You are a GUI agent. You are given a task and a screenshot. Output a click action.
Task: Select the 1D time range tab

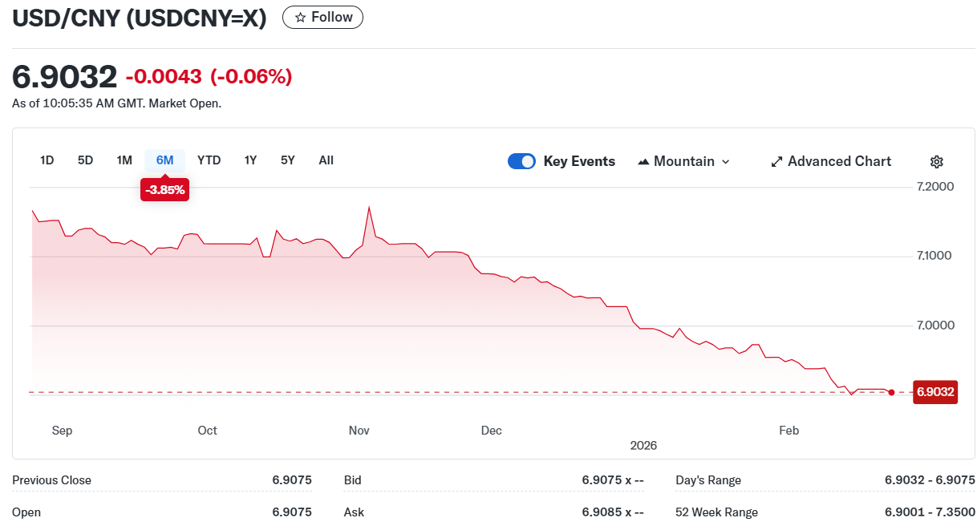point(47,160)
